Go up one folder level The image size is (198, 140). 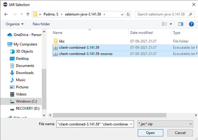(28, 14)
